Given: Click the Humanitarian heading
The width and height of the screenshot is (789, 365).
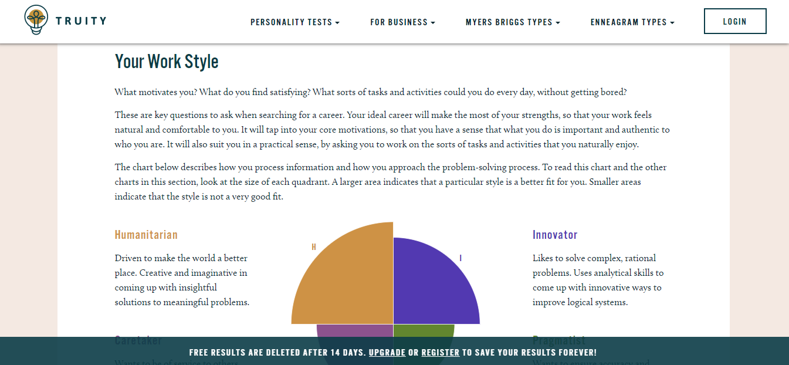Looking at the screenshot, I should (146, 235).
